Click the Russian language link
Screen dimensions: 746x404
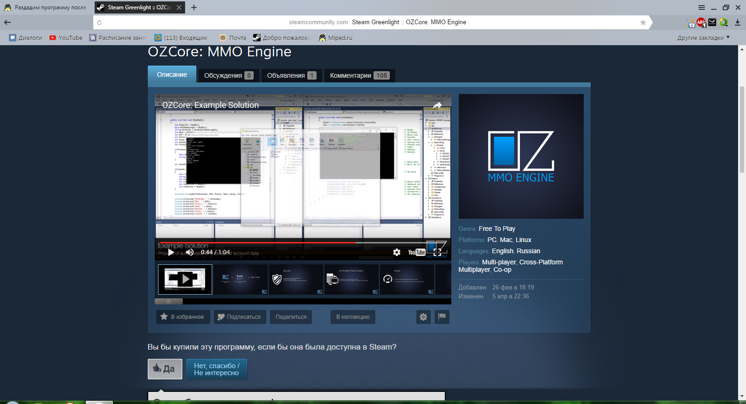tap(528, 251)
